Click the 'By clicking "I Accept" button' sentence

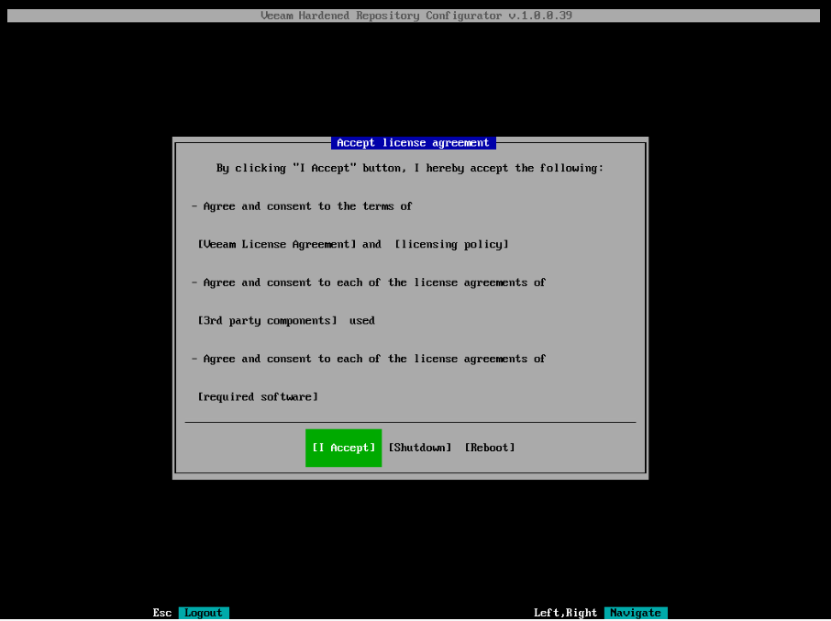[410, 168]
